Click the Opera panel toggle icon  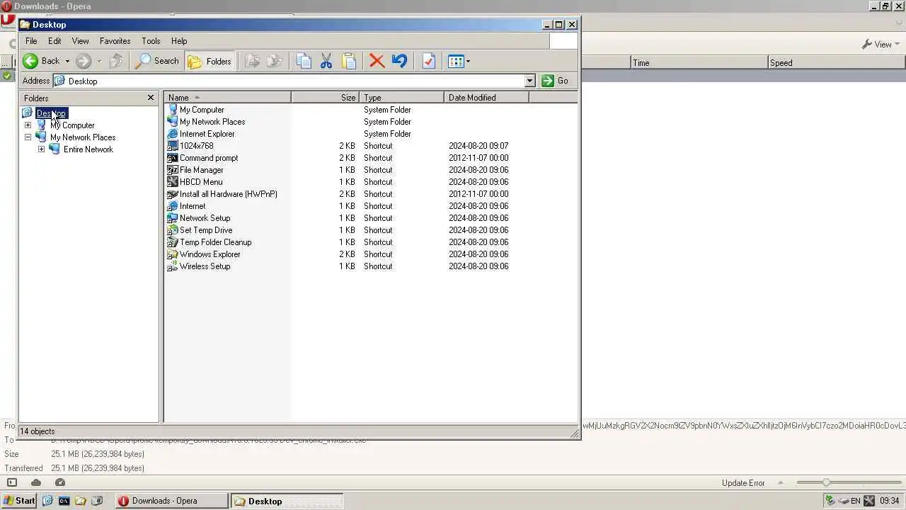(11, 482)
